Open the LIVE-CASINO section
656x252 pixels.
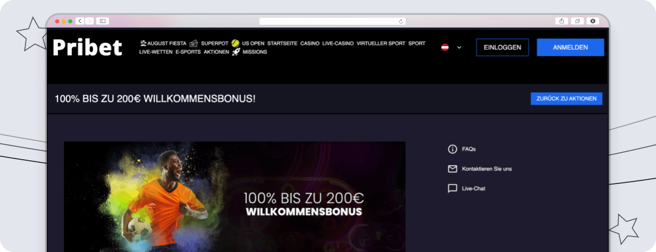coord(338,43)
